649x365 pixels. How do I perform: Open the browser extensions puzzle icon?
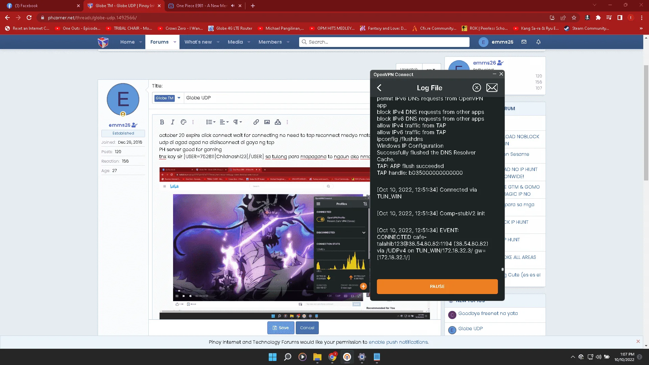pyautogui.click(x=598, y=18)
